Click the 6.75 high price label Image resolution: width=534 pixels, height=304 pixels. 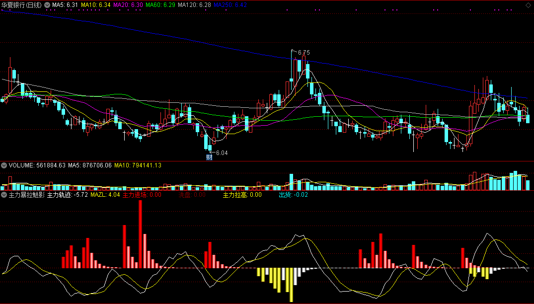[304, 53]
